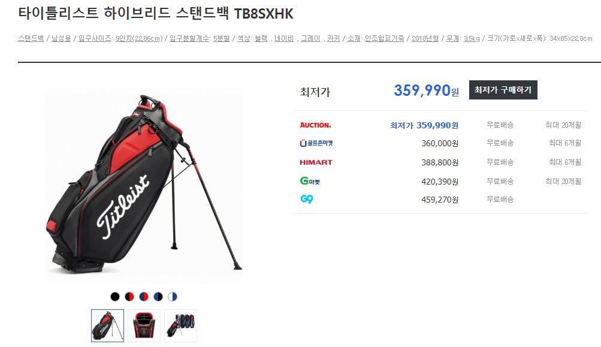This screenshot has width=601, height=347.
Task: Show the bag top opening thumbnail
Action: [x=144, y=325]
